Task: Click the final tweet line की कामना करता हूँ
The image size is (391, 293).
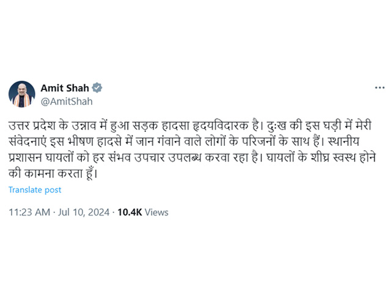Action: tap(53, 173)
